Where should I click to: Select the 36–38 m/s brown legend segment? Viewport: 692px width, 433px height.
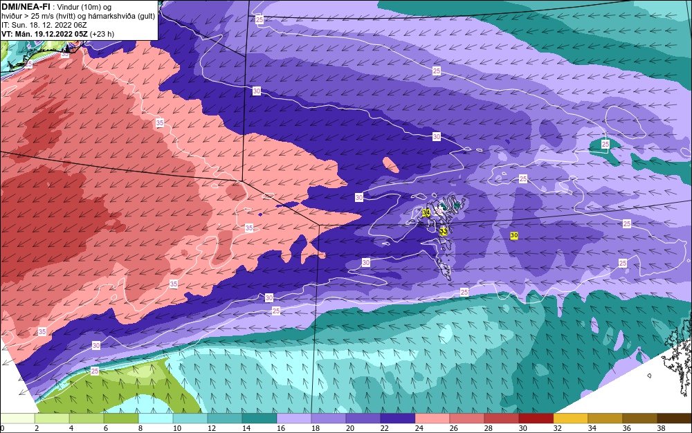640,418
